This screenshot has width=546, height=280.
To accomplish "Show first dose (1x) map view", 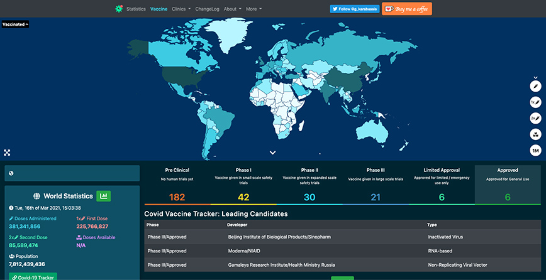I will click(x=535, y=102).
